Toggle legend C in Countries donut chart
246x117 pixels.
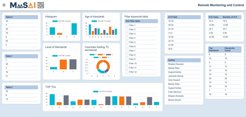tap(108, 54)
